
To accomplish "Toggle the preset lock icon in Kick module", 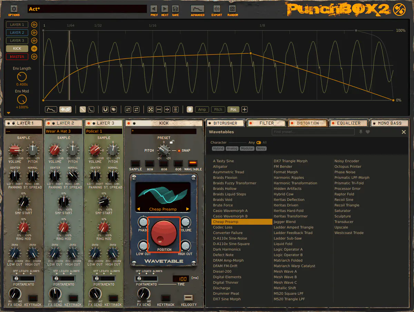I will click(172, 143).
